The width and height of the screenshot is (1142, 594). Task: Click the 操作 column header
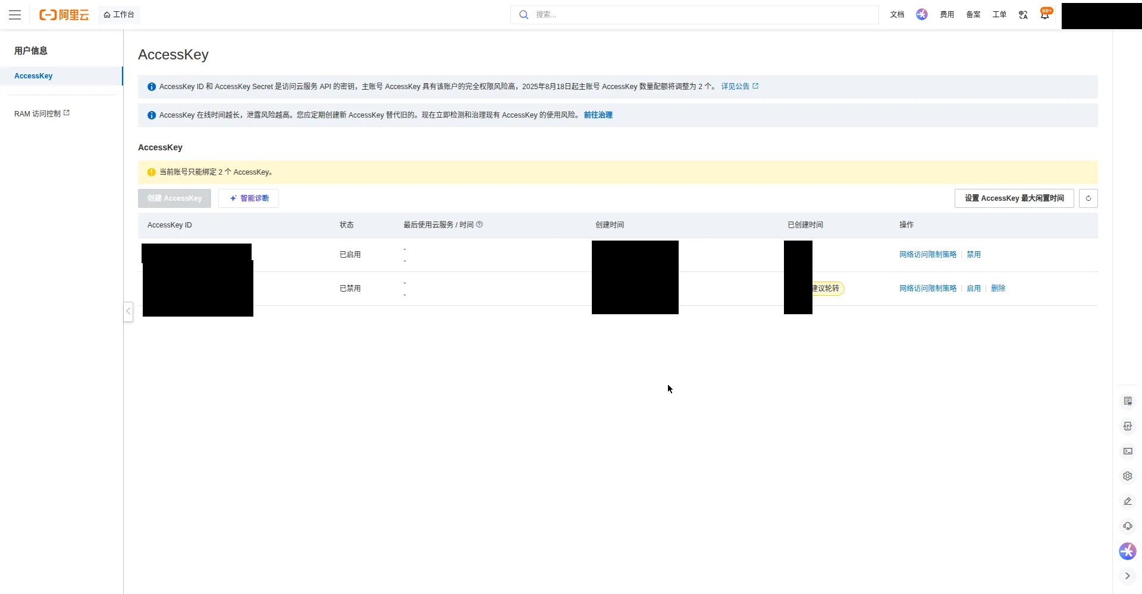click(906, 225)
